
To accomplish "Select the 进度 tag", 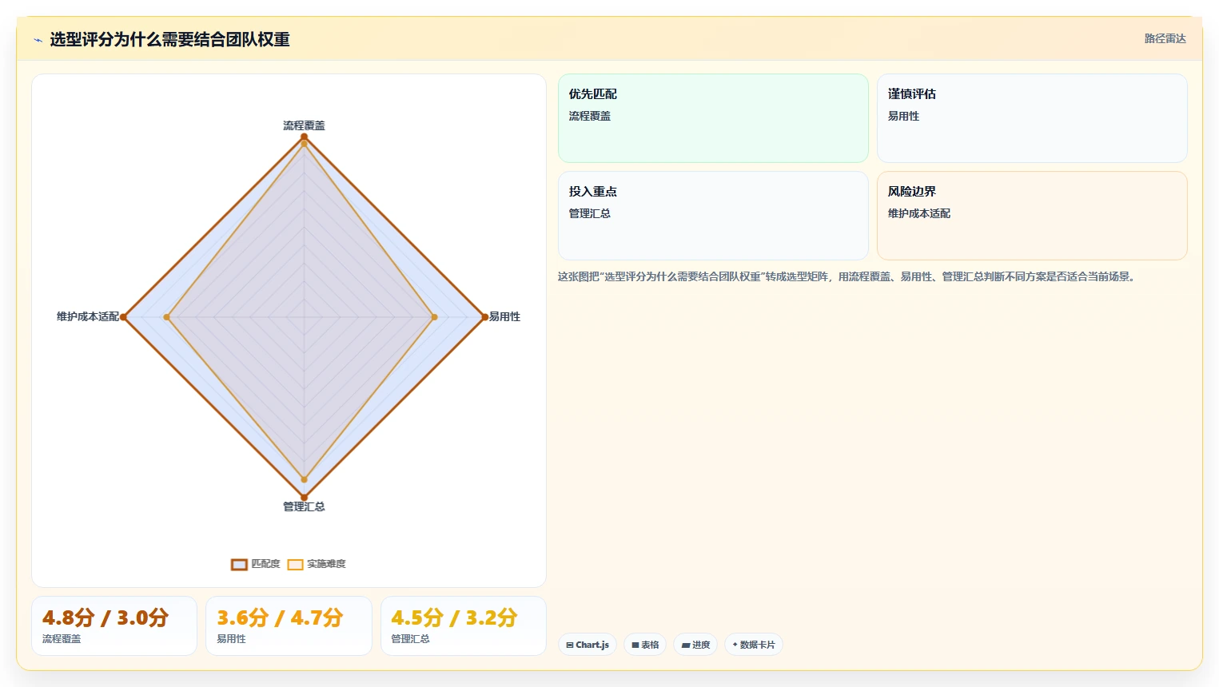I will pos(695,645).
